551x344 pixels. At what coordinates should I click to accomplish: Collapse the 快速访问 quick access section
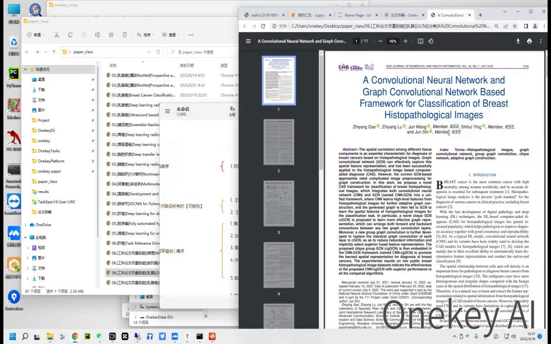(25, 69)
